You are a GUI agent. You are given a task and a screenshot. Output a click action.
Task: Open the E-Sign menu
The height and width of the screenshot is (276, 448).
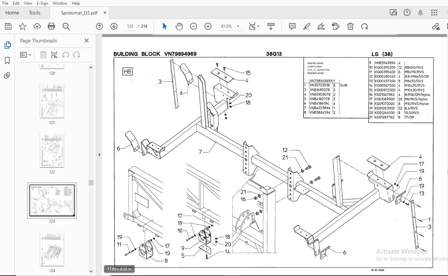click(42, 3)
